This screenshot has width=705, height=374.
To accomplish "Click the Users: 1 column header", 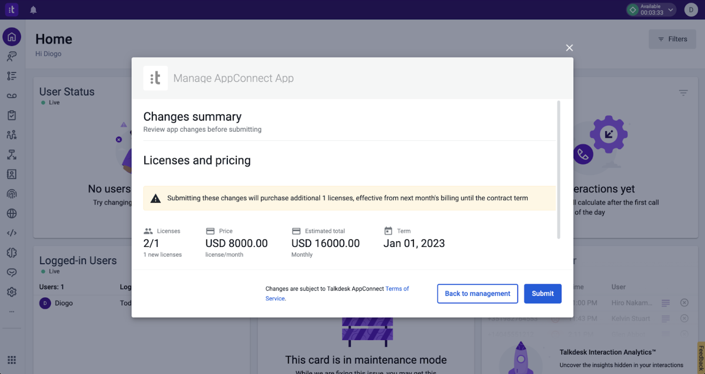I will [52, 287].
